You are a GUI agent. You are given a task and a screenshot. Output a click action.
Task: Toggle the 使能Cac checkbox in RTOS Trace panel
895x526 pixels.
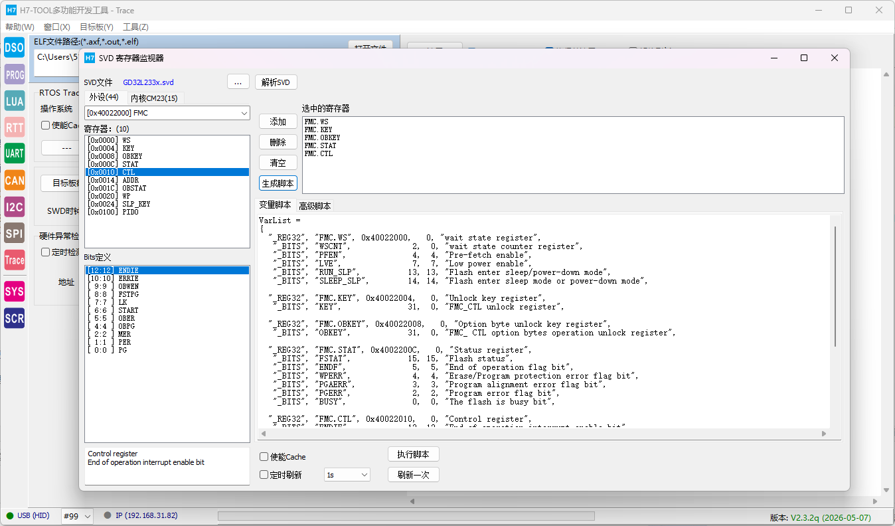(46, 125)
